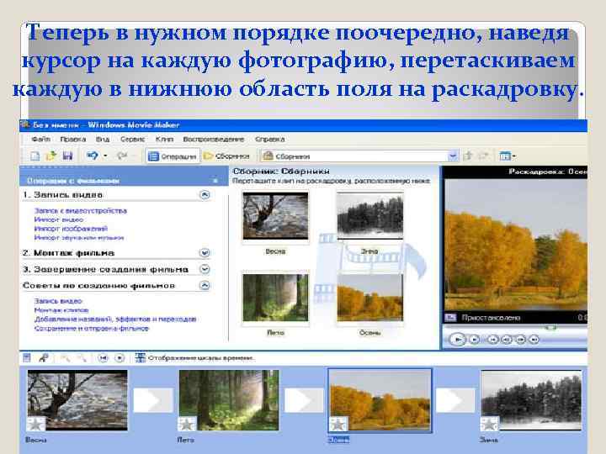
Task: Click the up one level toolbar icon
Action: (x=468, y=156)
